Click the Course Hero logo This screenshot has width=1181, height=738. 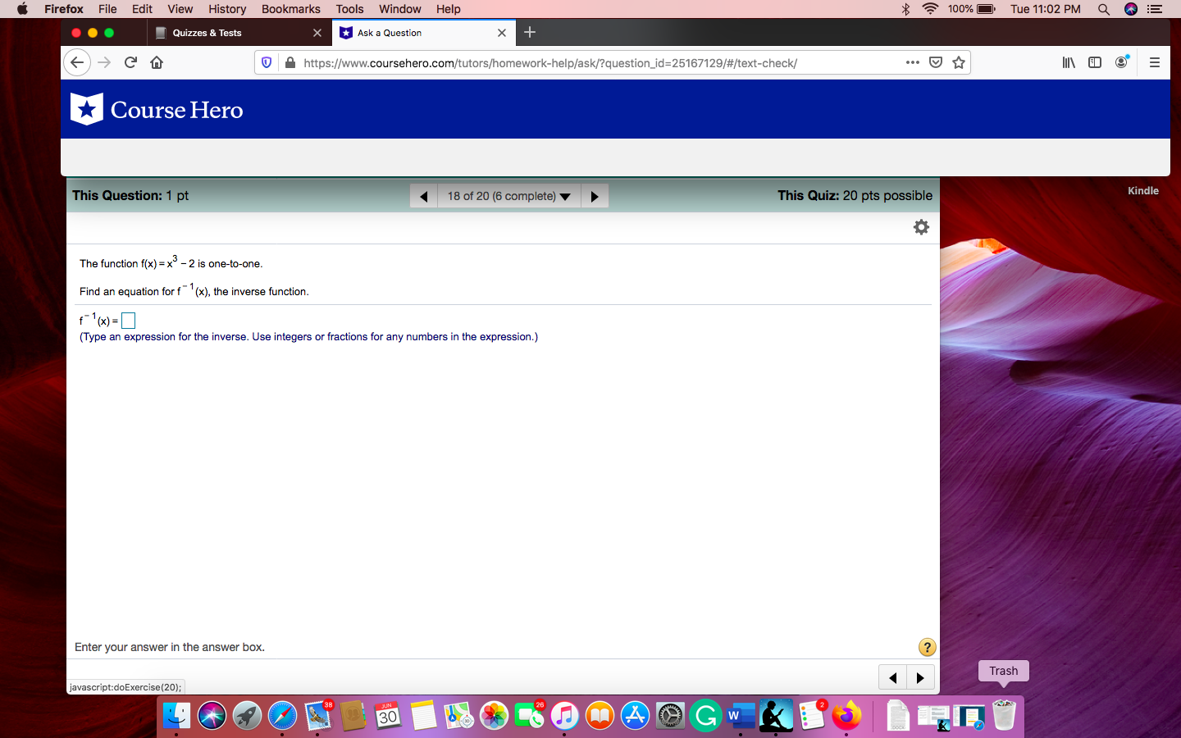pyautogui.click(x=157, y=109)
